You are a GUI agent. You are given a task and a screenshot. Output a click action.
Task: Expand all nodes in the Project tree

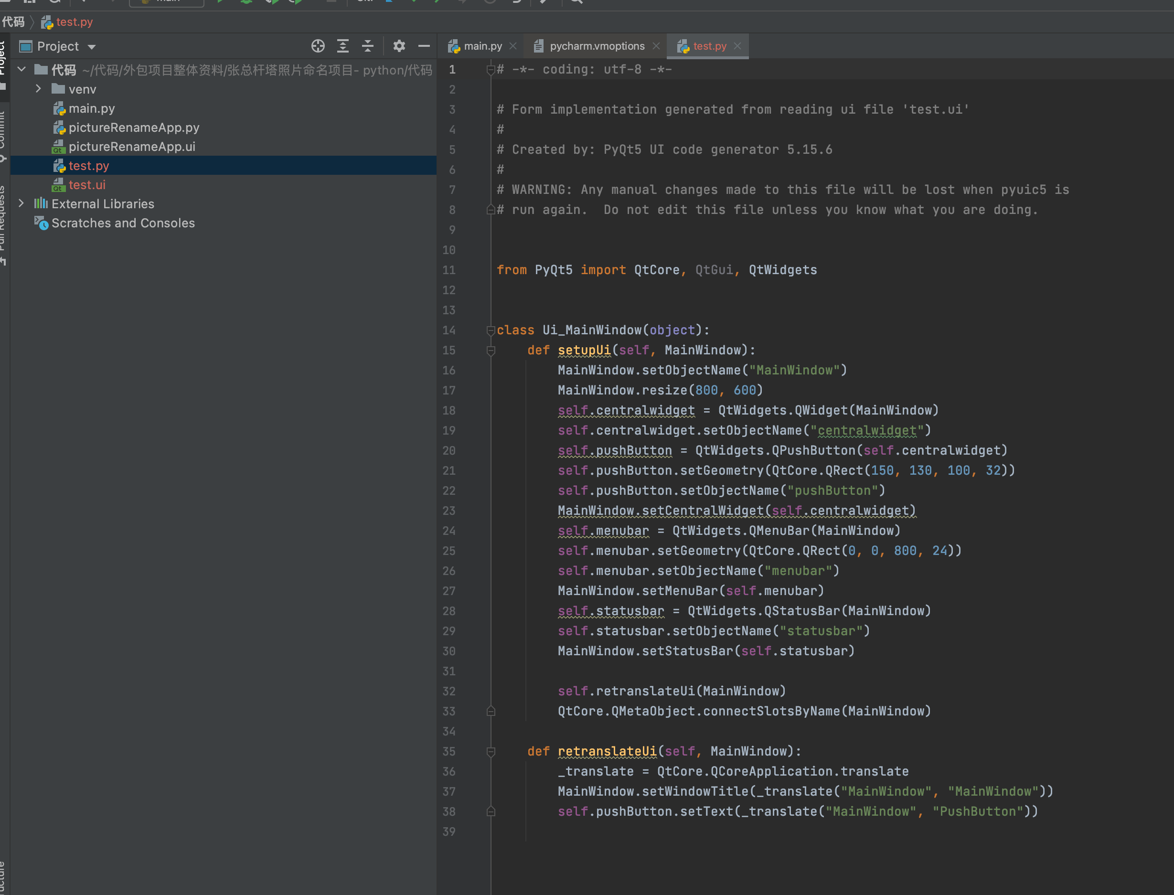coord(342,46)
